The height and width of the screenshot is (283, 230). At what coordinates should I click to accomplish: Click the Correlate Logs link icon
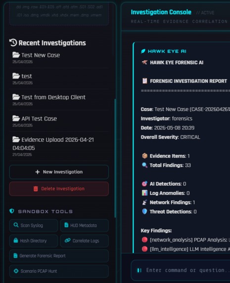click(x=67, y=240)
